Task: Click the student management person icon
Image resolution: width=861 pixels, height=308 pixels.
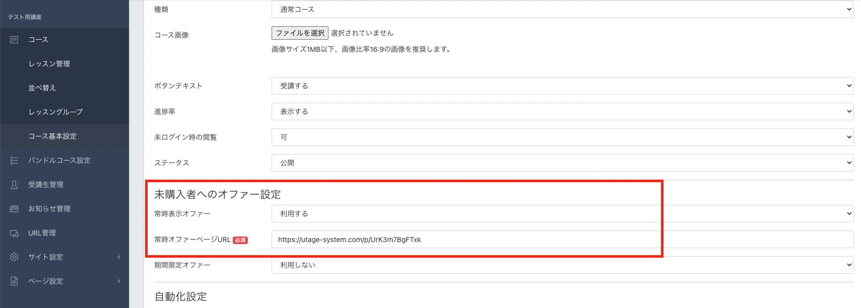Action: 14,185
